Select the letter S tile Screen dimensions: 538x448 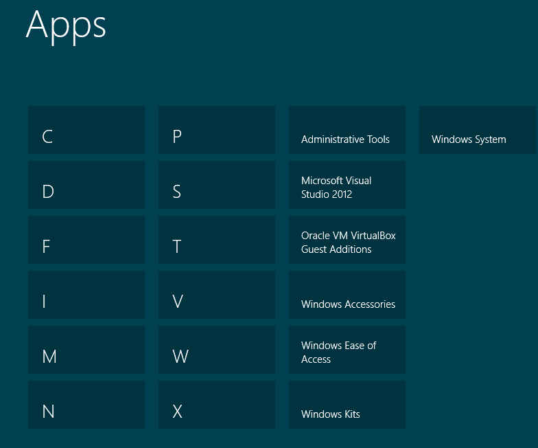point(217,185)
